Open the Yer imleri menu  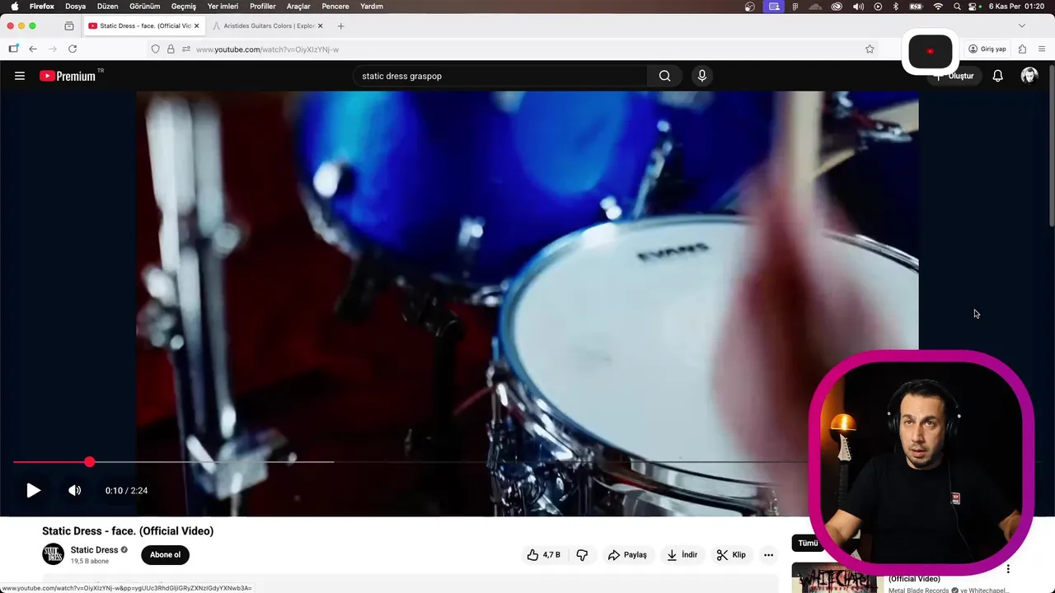[223, 7]
